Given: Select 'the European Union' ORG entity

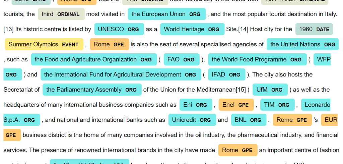Looking at the screenshot, I should tap(166, 14).
